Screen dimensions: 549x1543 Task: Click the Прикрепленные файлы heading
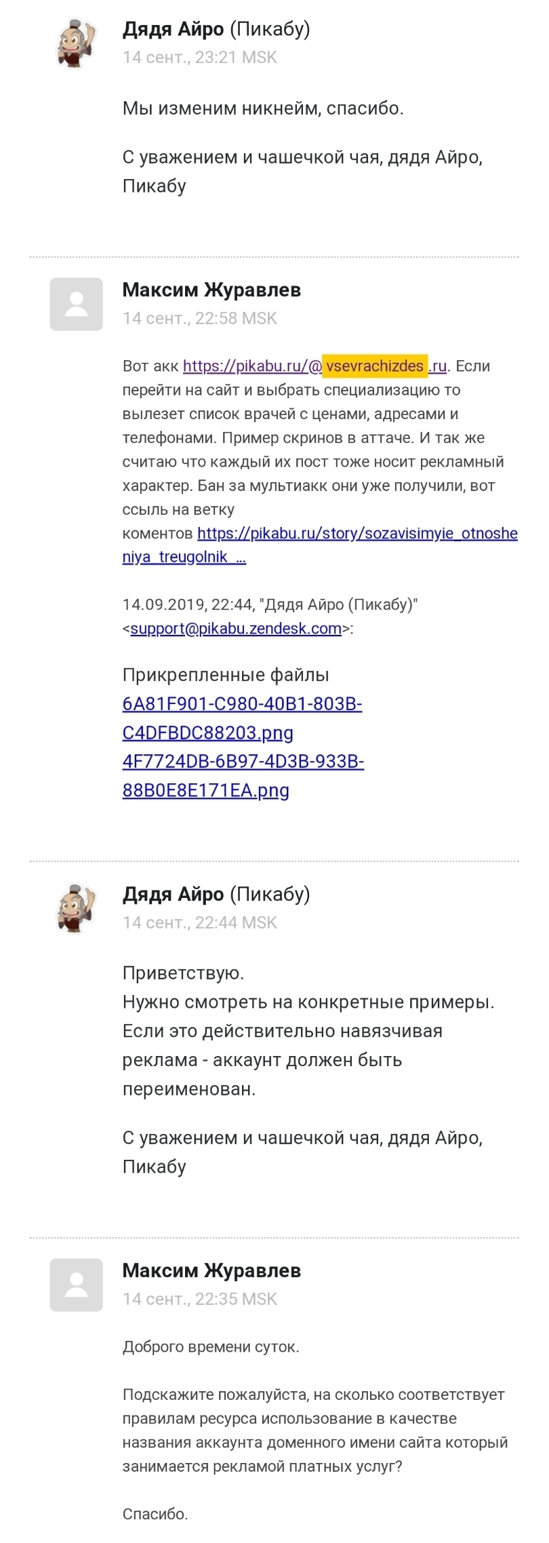226,676
